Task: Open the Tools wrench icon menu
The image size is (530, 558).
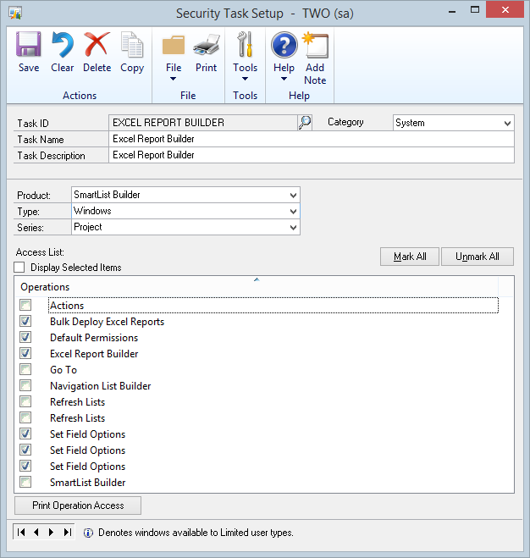Action: tap(246, 45)
